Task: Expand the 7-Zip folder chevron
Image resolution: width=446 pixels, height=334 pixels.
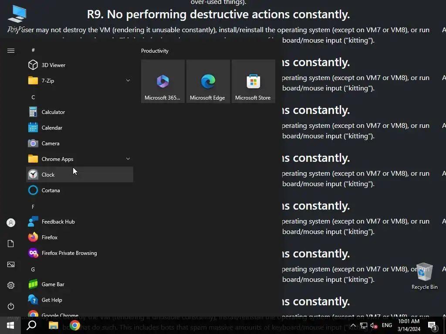Action: 128,80
